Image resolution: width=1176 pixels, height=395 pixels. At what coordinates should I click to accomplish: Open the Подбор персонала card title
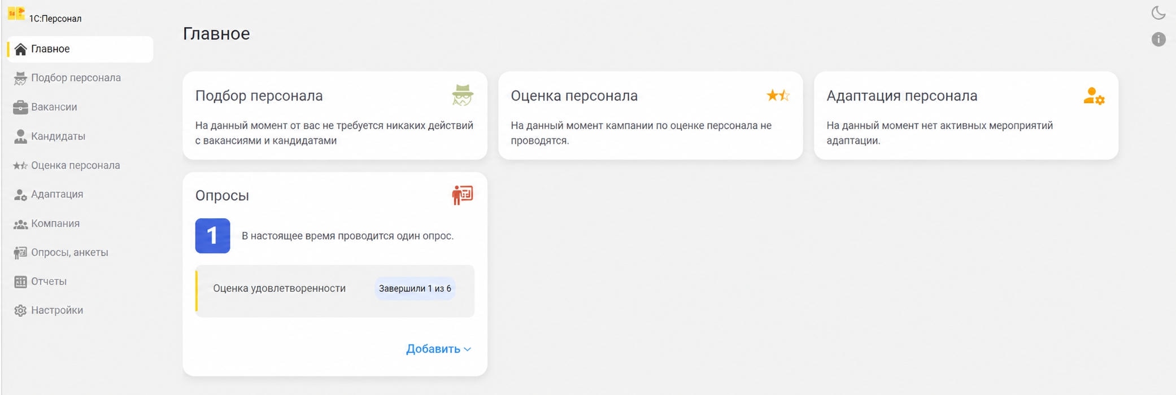pos(259,96)
